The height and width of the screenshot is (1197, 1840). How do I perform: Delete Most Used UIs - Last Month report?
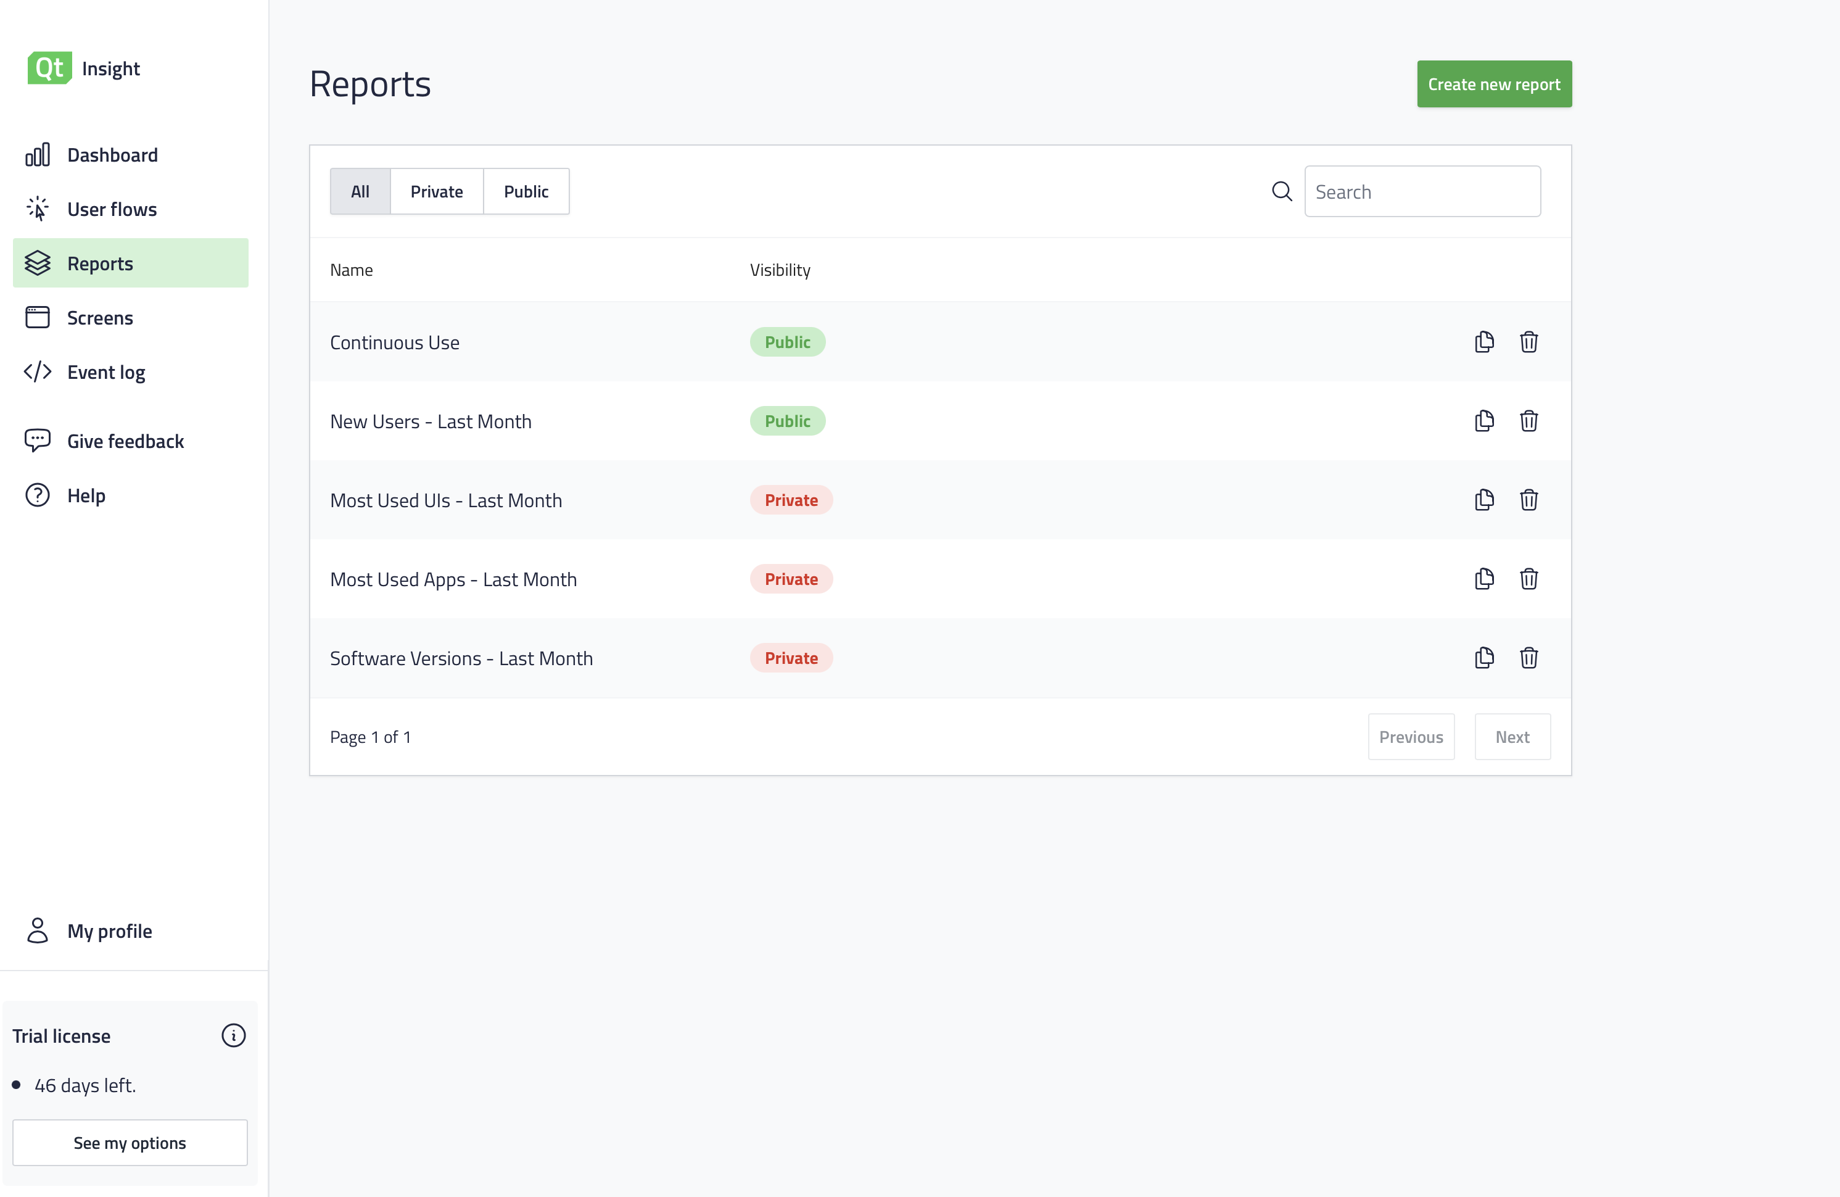[x=1529, y=500]
